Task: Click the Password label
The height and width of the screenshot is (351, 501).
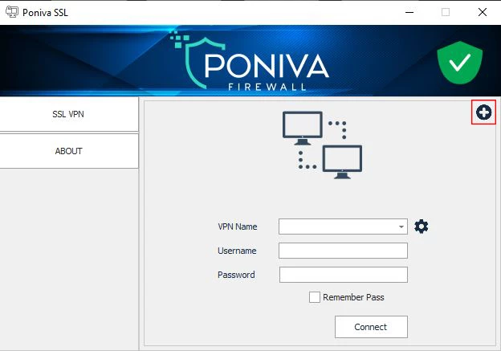Action: pyautogui.click(x=236, y=275)
